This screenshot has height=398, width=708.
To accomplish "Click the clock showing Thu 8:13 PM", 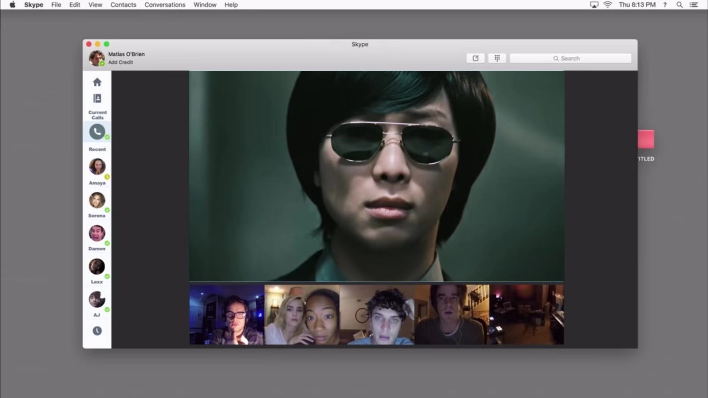I will tap(637, 5).
